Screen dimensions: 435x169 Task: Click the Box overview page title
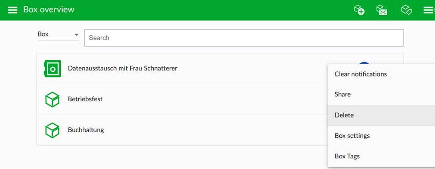[49, 9]
